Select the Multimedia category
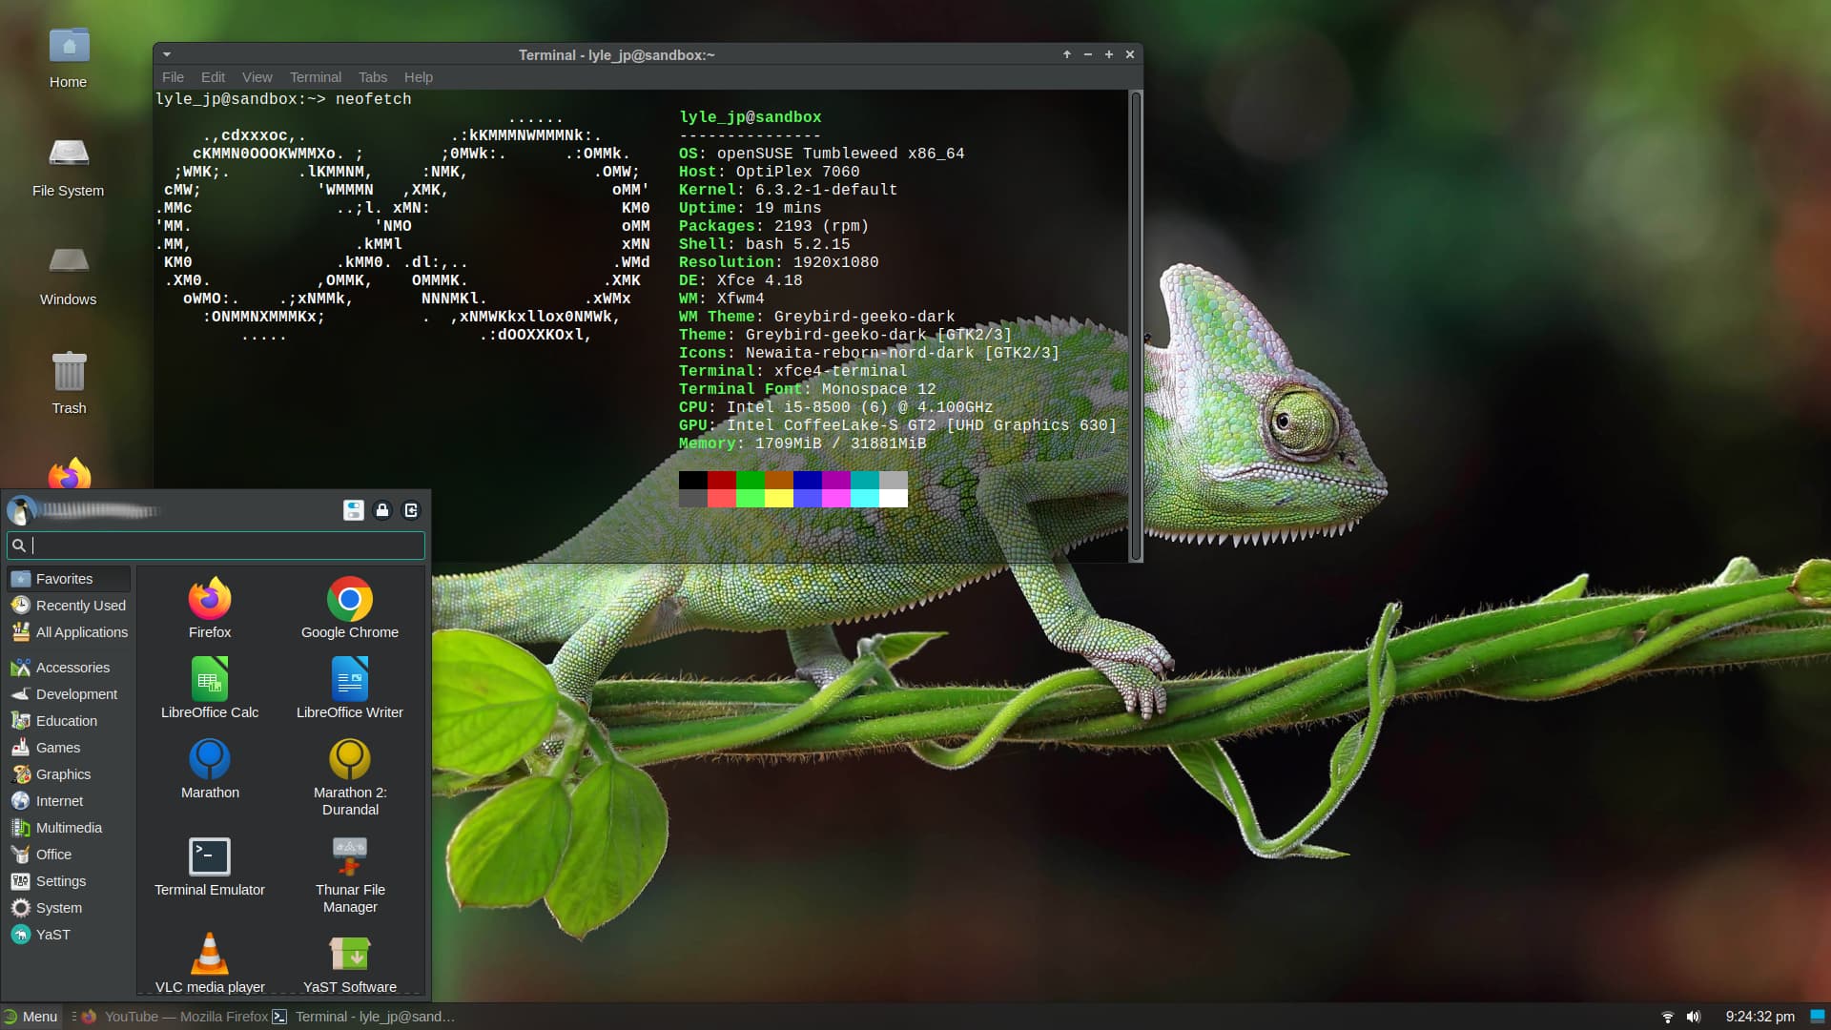 tap(69, 828)
